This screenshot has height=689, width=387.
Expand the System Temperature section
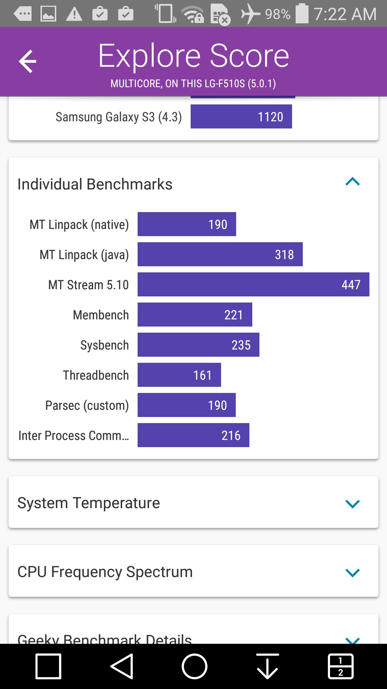coord(352,503)
